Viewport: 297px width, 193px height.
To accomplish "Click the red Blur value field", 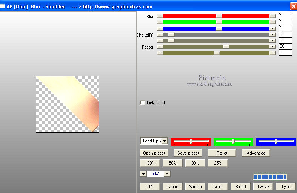I will click(x=285, y=16).
